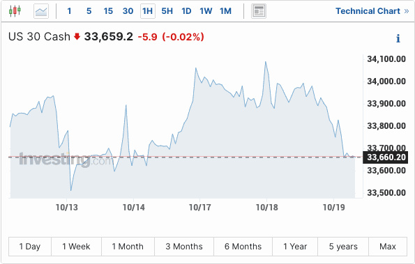Click the blue info icon
The image size is (415, 264).
398,38
